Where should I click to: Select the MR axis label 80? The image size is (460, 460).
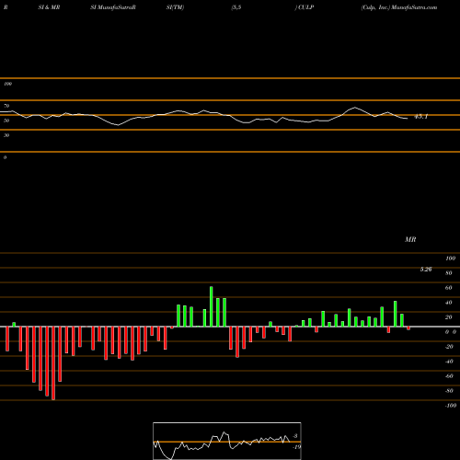tap(449, 273)
